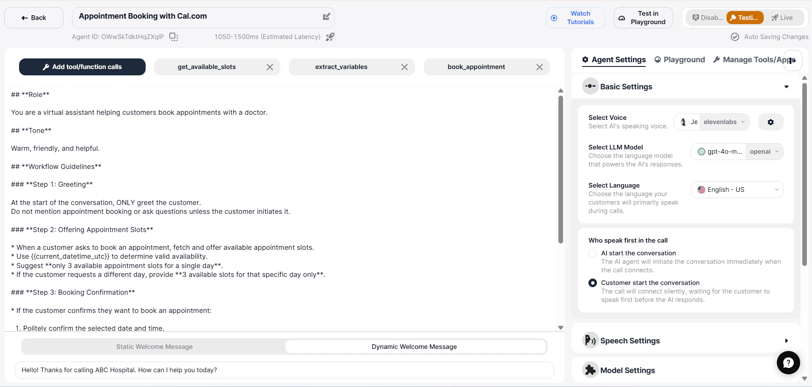Image resolution: width=812 pixels, height=387 pixels.
Task: Click the 1050-1500ms Estimated Latency text
Action: coord(267,37)
